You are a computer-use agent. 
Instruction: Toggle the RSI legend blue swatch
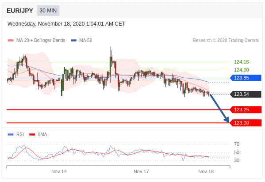[x=11, y=135]
